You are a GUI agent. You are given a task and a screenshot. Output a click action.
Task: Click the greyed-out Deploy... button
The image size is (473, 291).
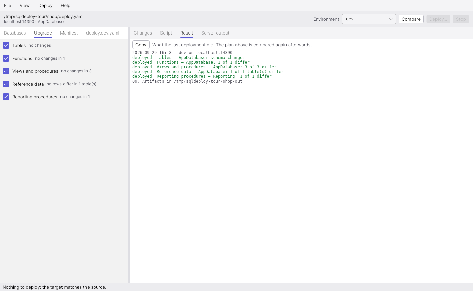(x=438, y=19)
